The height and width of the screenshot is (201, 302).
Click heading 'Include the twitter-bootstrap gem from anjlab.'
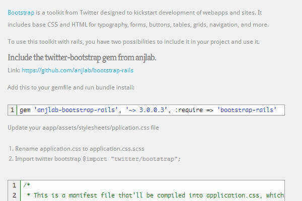coord(82,57)
